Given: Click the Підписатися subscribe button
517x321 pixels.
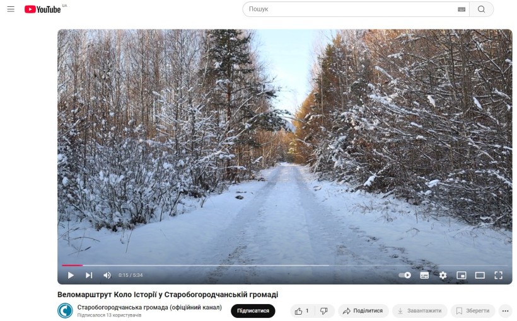Looking at the screenshot, I should coord(253,311).
